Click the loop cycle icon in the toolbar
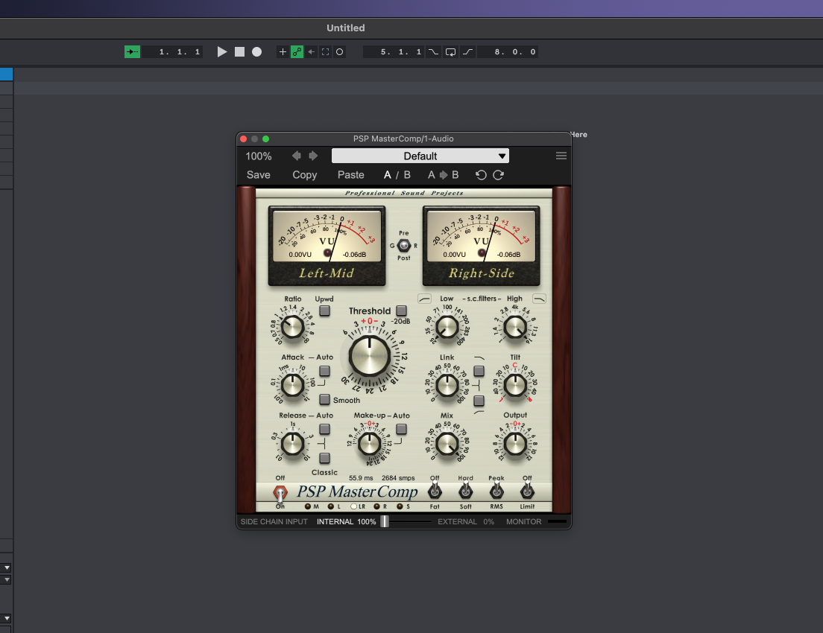 (450, 51)
